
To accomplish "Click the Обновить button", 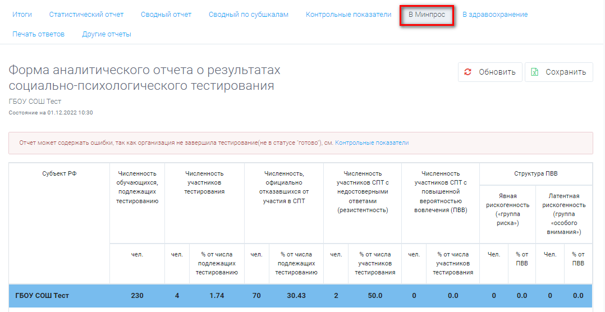I will point(490,72).
